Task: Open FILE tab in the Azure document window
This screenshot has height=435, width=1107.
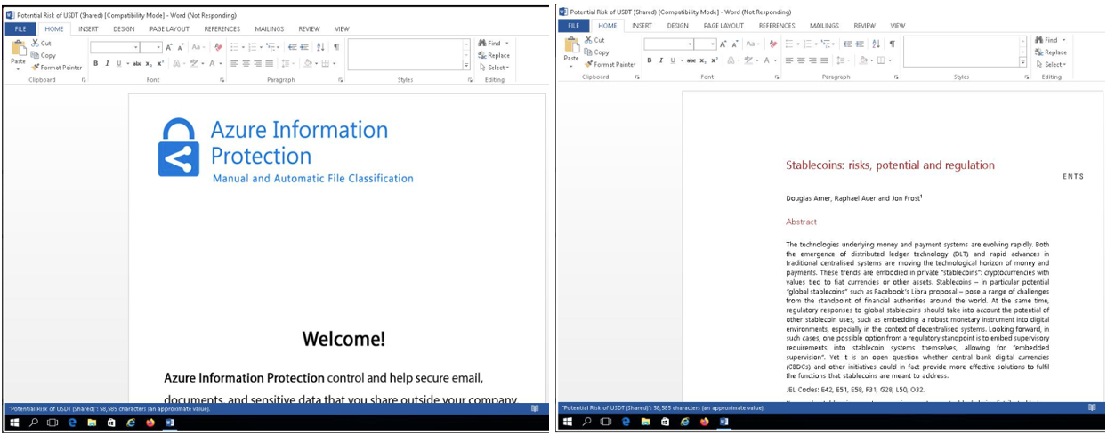Action: coord(20,28)
